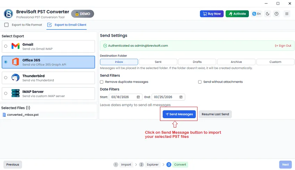The image size is (295, 170).
Task: Go to step 2 Explorer
Action: [x=150, y=164]
